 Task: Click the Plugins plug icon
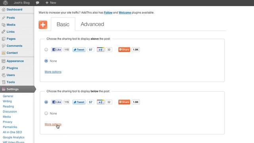(4, 68)
